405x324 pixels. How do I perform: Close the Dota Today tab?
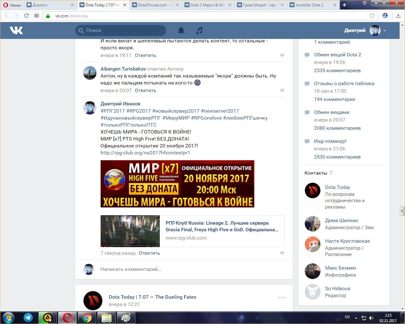point(125,5)
